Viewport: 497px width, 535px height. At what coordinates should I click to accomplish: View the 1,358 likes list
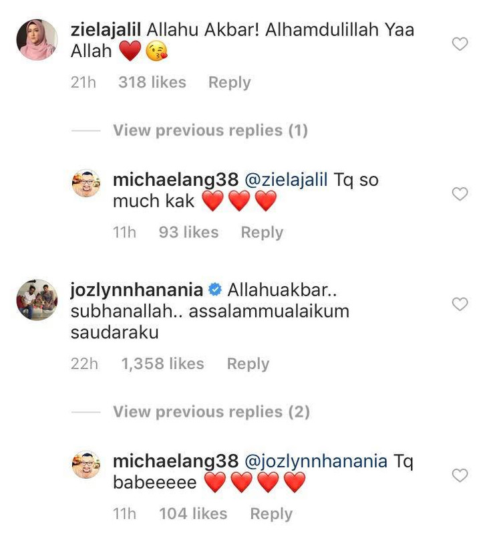(x=162, y=364)
